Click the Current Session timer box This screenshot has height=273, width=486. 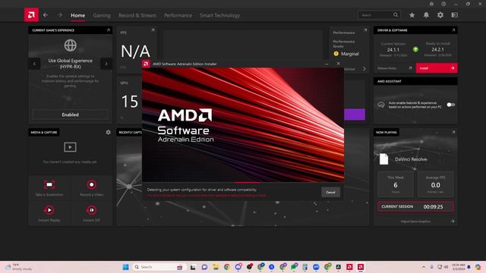pyautogui.click(x=415, y=206)
